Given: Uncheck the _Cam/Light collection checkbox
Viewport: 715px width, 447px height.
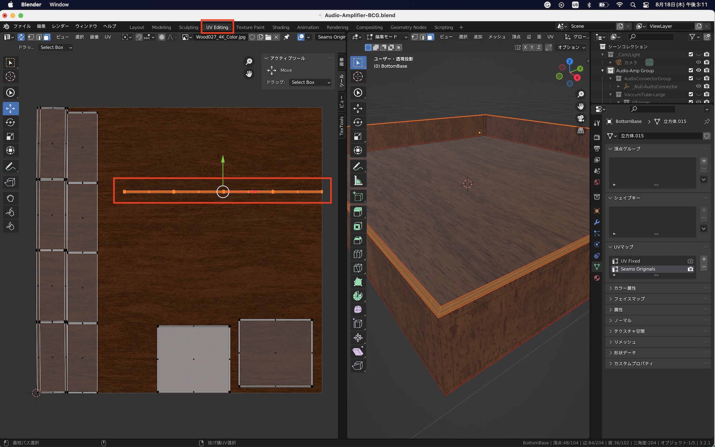Looking at the screenshot, I should 691,54.
